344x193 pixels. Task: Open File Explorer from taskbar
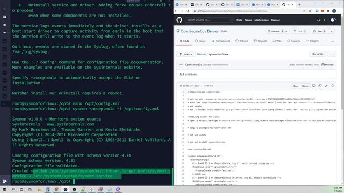coord(39,189)
